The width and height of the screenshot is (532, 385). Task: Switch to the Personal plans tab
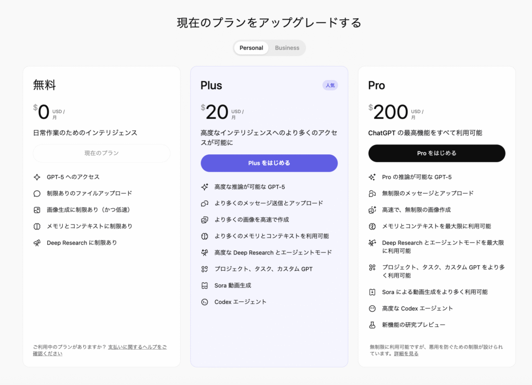click(x=251, y=48)
